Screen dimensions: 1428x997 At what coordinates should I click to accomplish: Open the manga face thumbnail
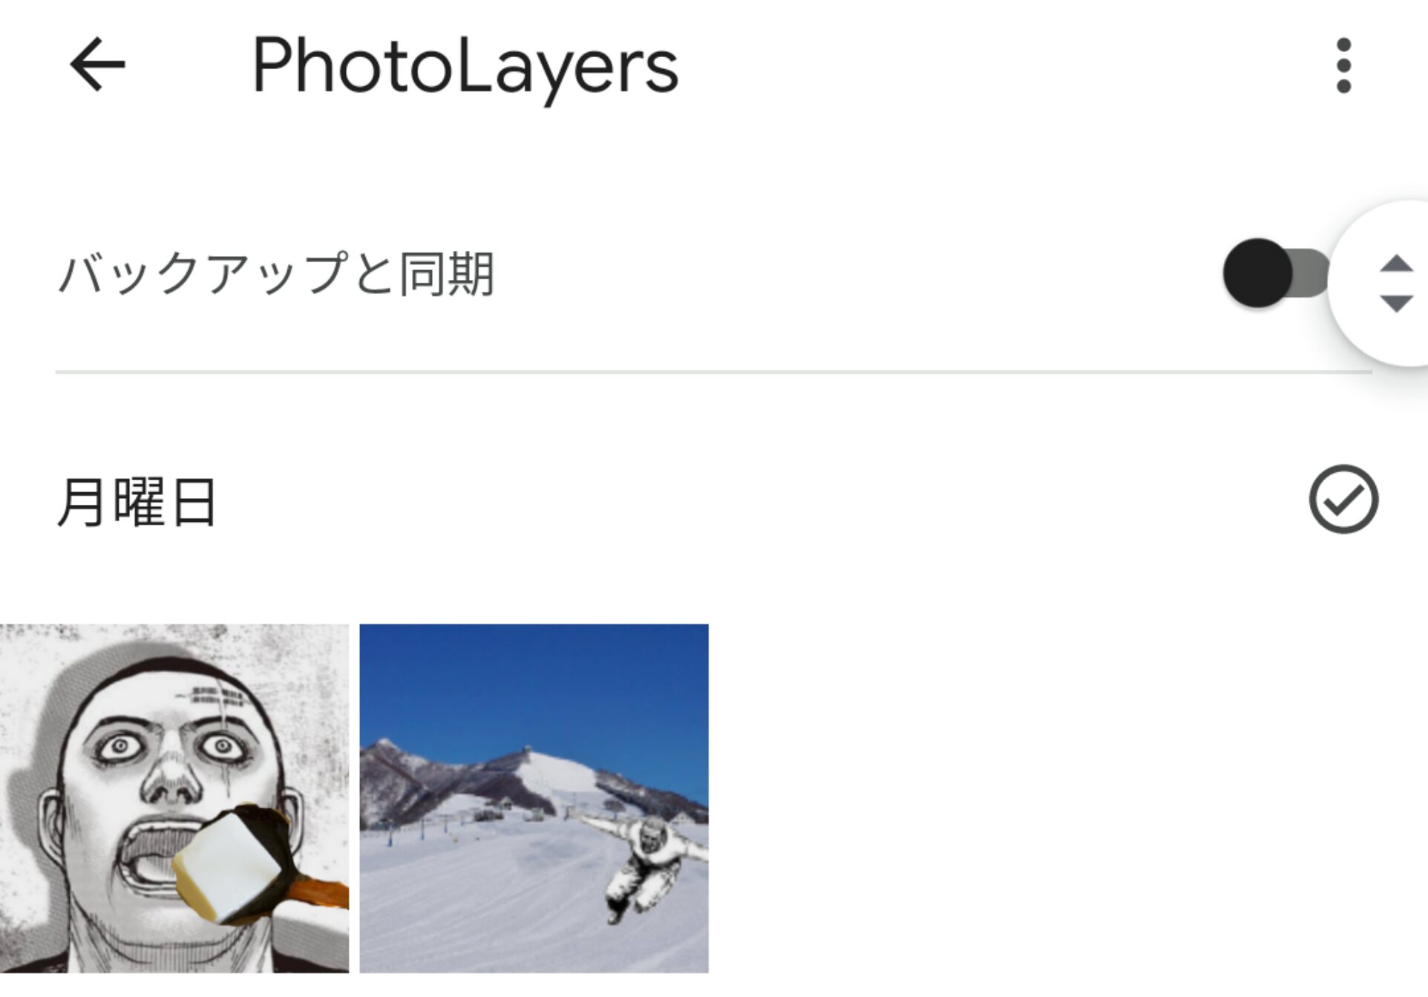[x=174, y=798]
